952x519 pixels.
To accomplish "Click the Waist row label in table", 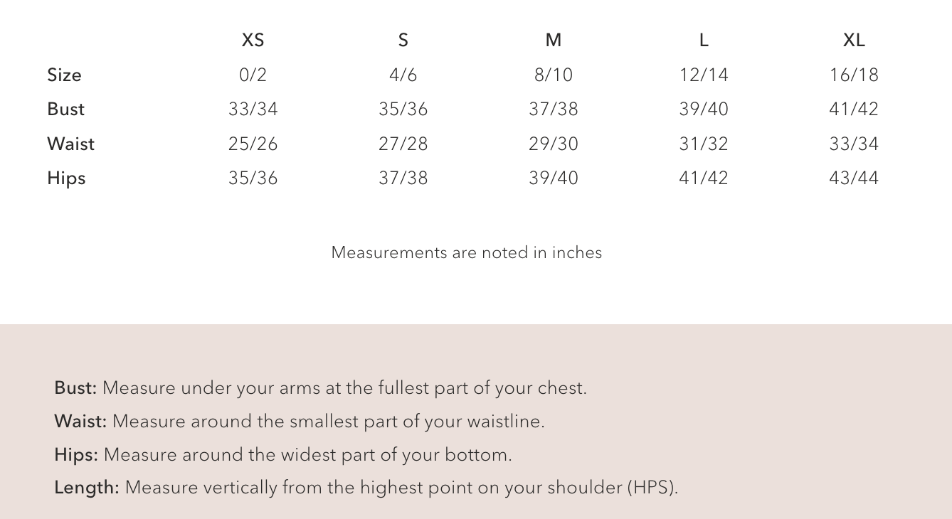I will pos(70,144).
